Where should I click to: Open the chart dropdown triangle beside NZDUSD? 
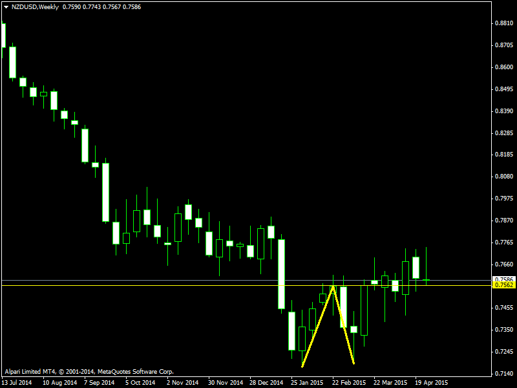click(x=6, y=7)
